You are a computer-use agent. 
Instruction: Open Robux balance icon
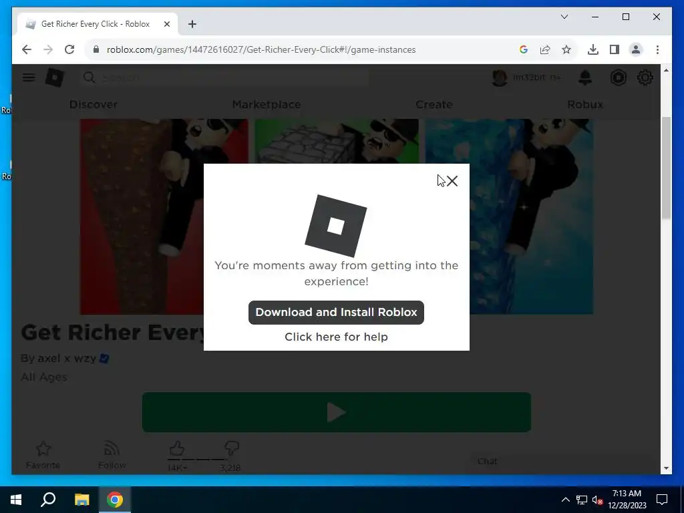click(618, 77)
